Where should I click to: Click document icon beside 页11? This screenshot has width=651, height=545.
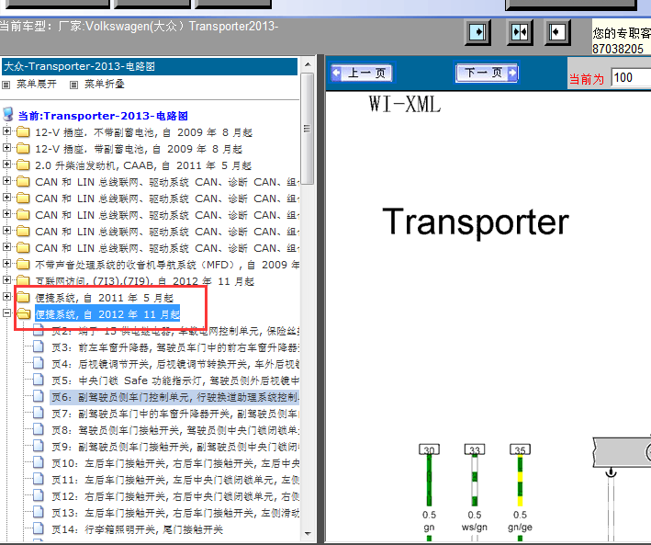[x=39, y=479]
